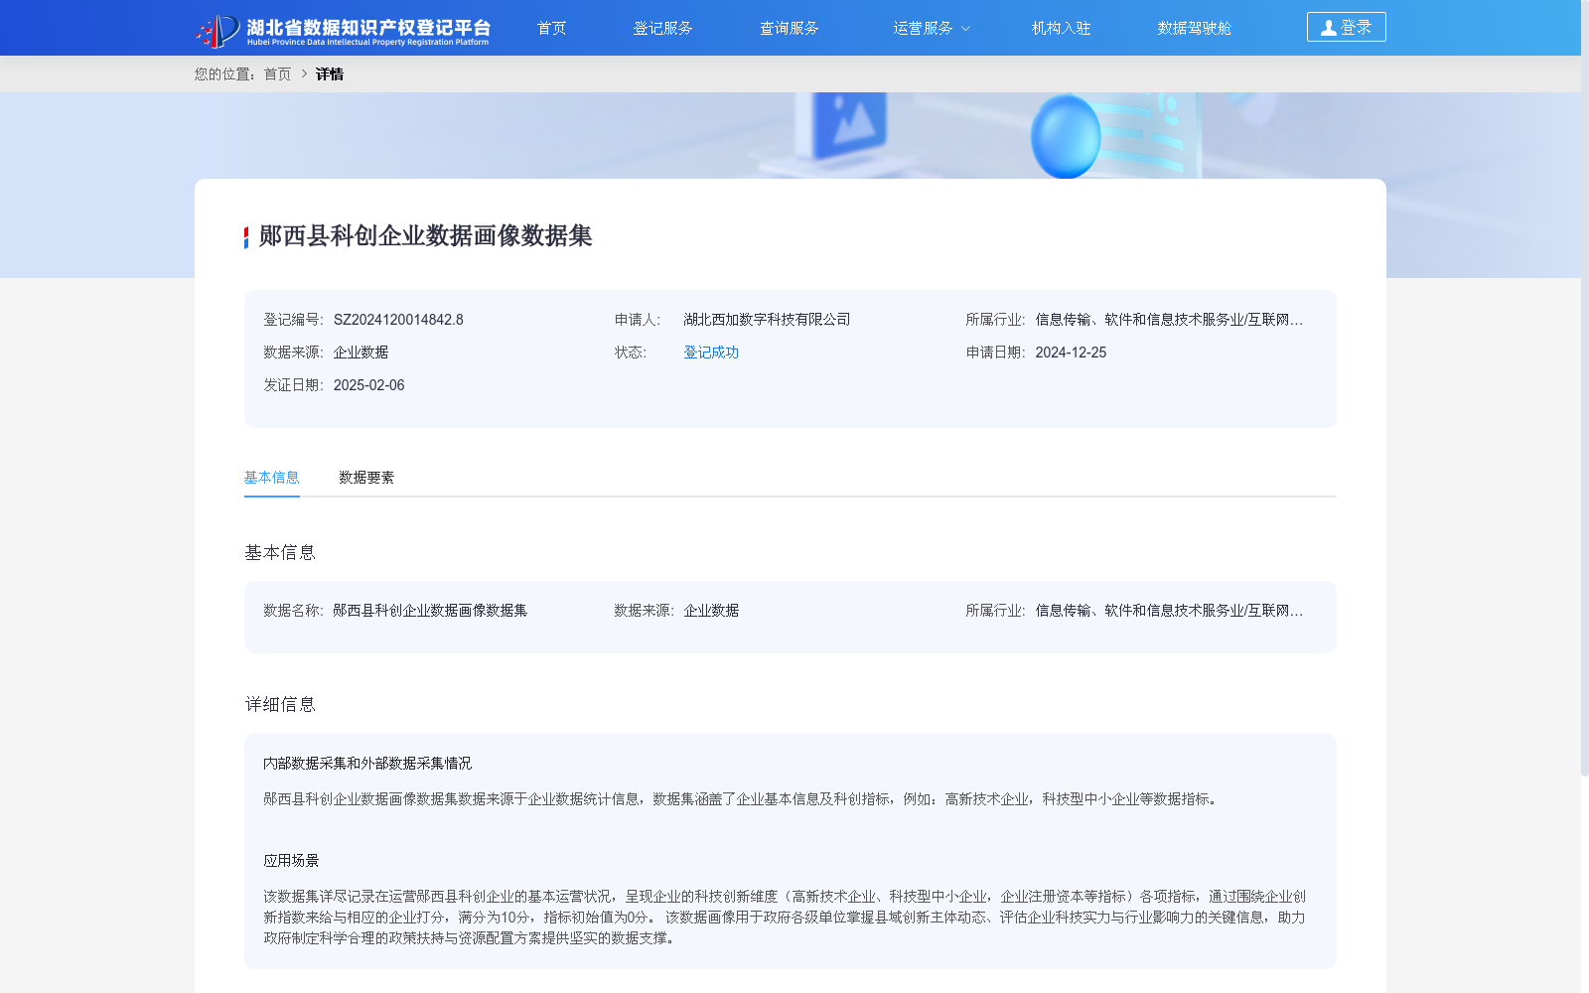Click the truncated 所属行业 value in the top card
The height and width of the screenshot is (993, 1589).
1169,320
